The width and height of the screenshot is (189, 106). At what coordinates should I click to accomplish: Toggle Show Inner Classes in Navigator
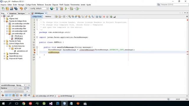(17, 95)
